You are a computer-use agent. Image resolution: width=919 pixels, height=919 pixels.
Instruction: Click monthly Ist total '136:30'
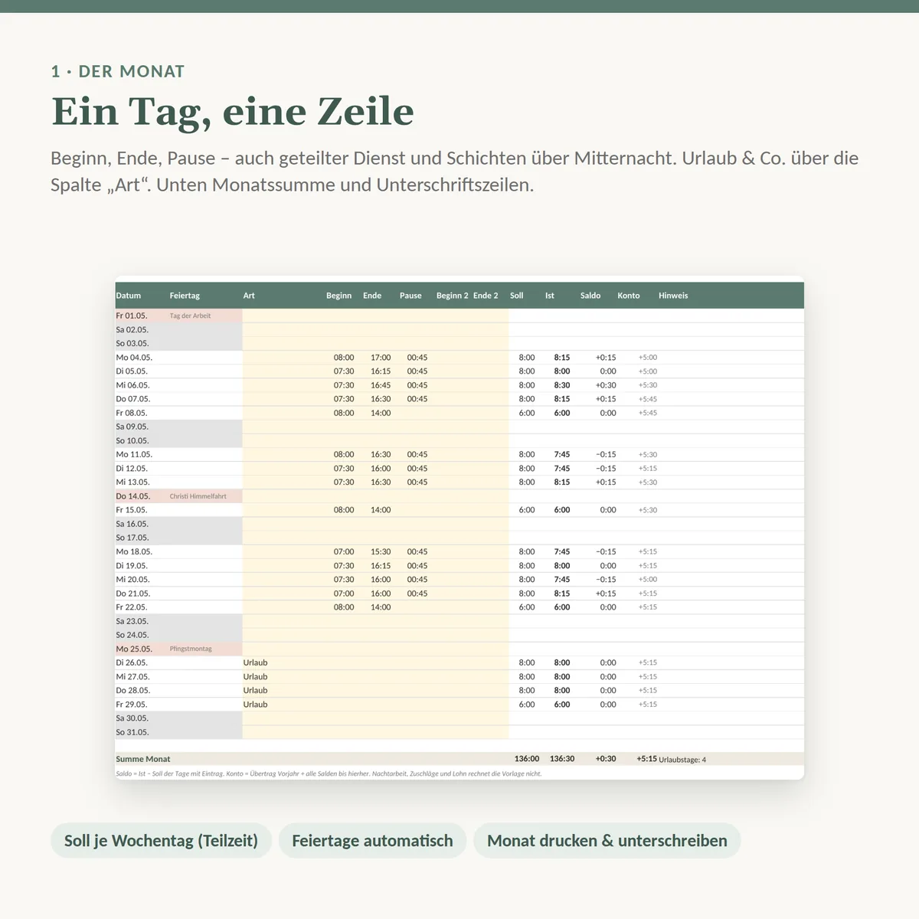point(562,759)
